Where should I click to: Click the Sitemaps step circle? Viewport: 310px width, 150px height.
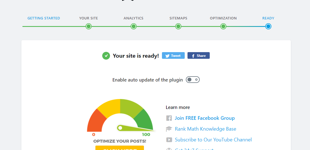point(178,26)
